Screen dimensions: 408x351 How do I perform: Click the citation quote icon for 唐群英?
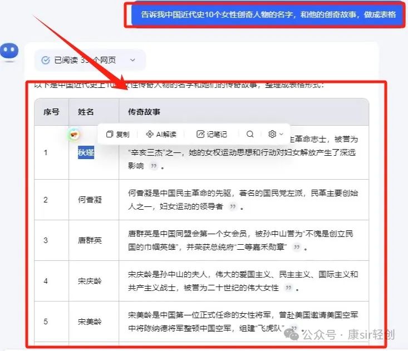[x=297, y=247]
